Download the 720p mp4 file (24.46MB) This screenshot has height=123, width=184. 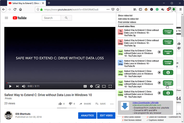coord(168,83)
